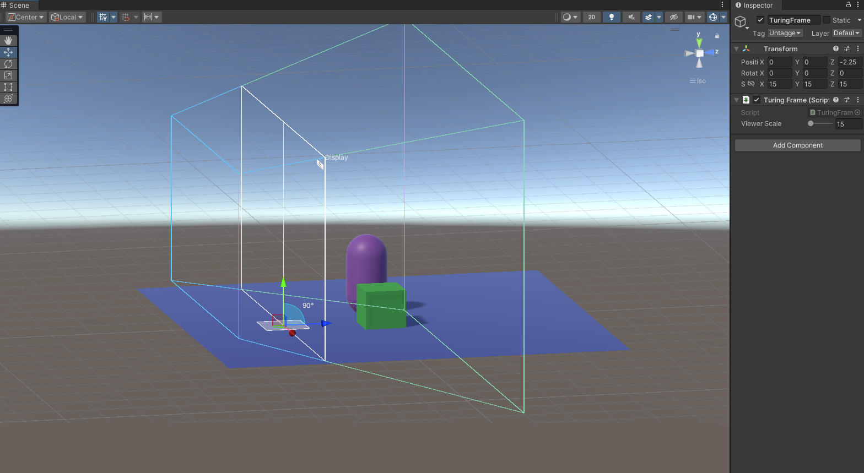This screenshot has width=864, height=473.
Task: Open Turing Frame presets icon
Action: pos(847,100)
